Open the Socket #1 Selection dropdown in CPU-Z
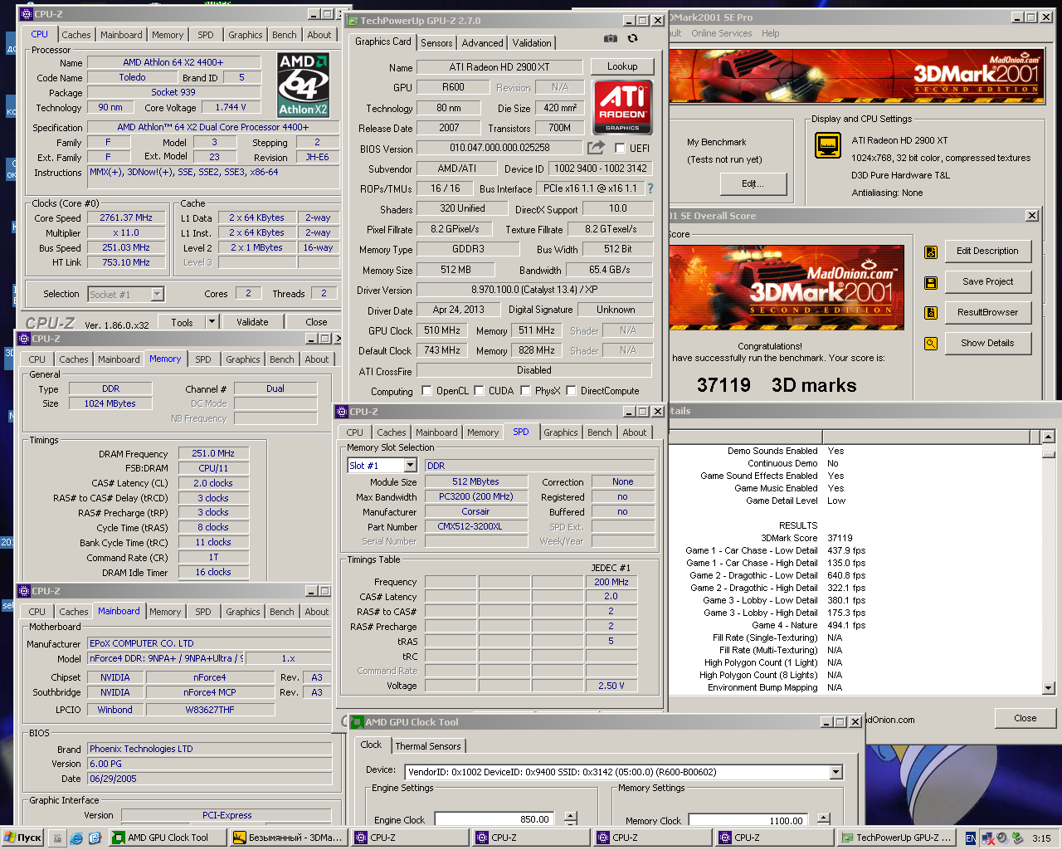The height and width of the screenshot is (850, 1062). [x=157, y=294]
